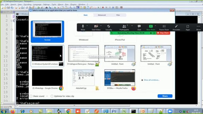This screenshot has height=114, width=203.
Task: Open Firefox from the taskbar
Action: [13, 111]
